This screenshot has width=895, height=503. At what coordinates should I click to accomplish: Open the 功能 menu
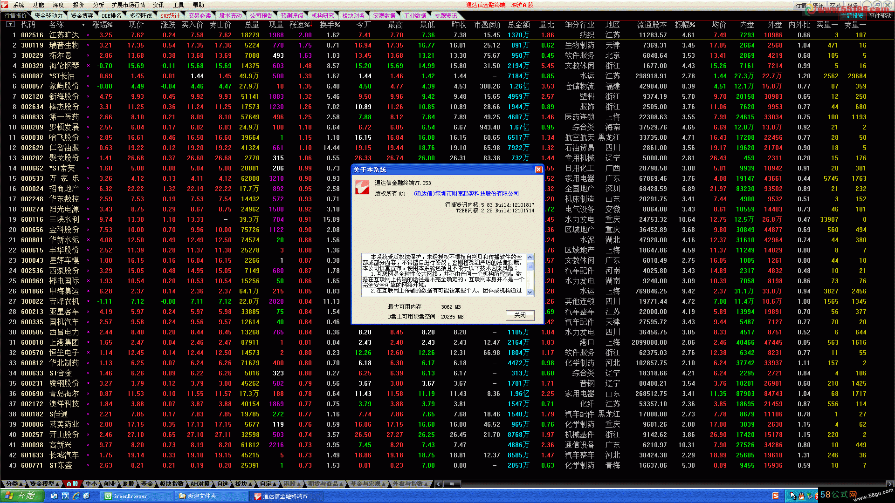39,5
